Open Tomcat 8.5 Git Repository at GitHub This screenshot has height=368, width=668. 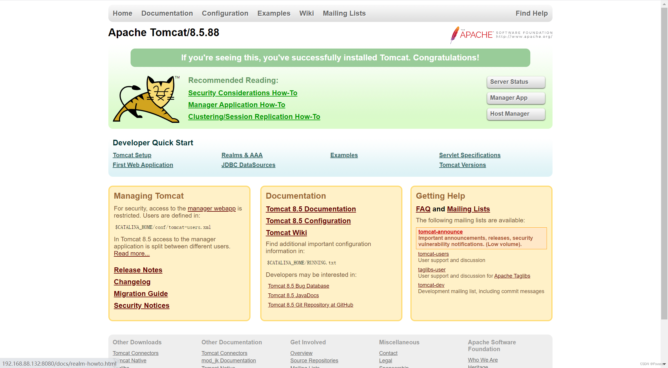310,305
